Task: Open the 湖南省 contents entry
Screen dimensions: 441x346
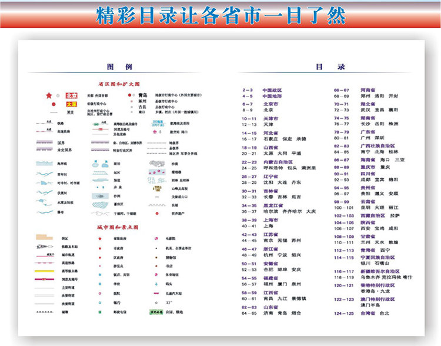Action: [x=368, y=118]
